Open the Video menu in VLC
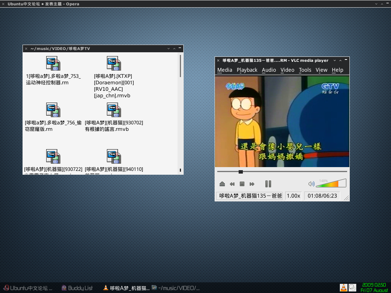The height and width of the screenshot is (293, 391). point(287,70)
